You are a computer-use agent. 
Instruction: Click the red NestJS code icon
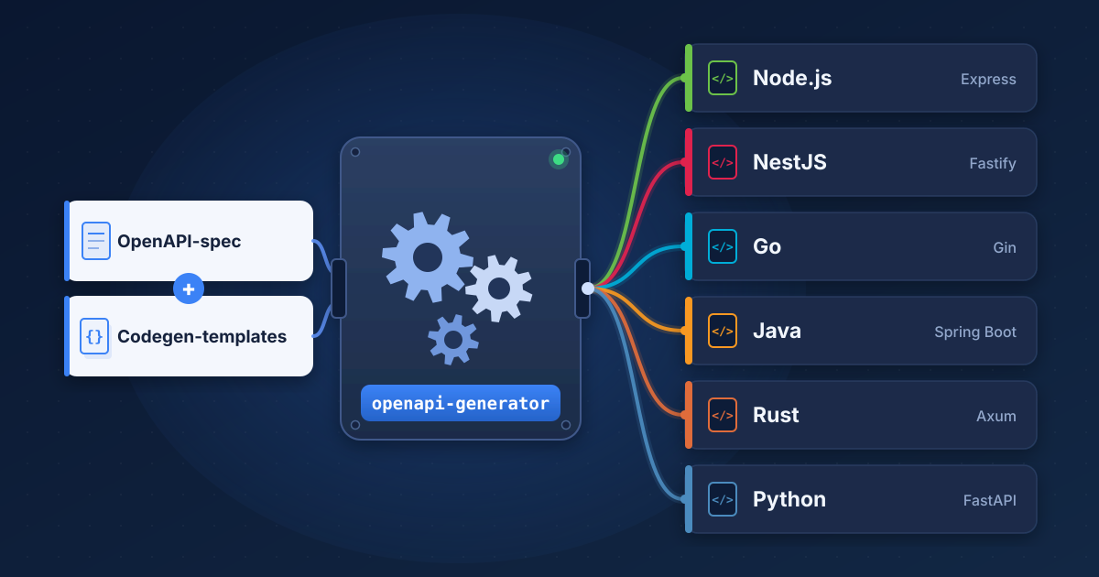[723, 163]
